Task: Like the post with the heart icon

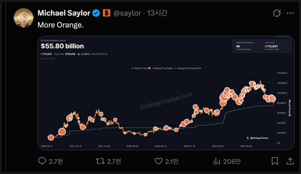Action: (159, 161)
